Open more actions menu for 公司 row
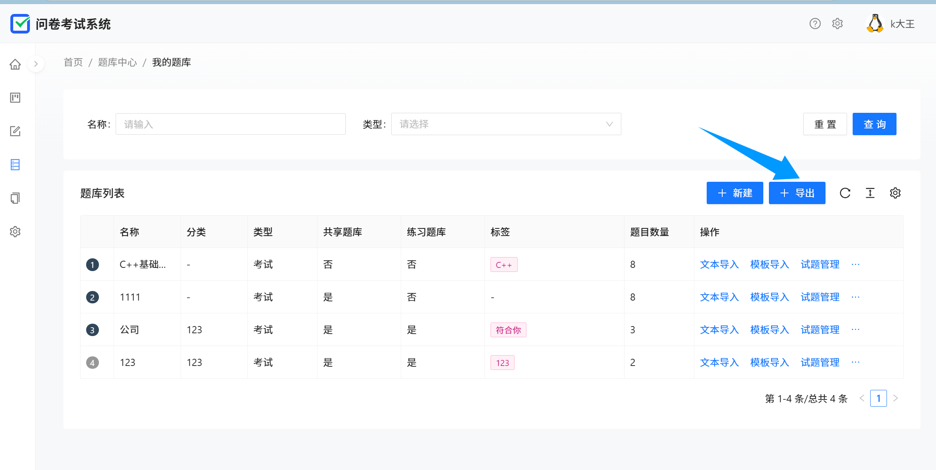Image resolution: width=936 pixels, height=470 pixels. [x=855, y=330]
